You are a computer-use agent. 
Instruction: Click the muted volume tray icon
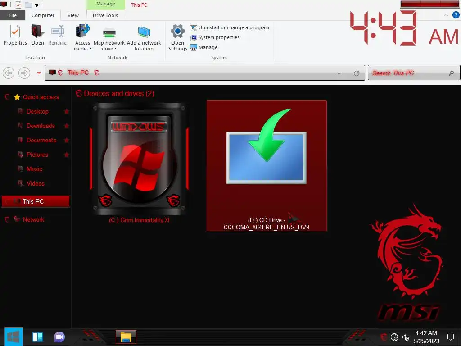pos(406,337)
